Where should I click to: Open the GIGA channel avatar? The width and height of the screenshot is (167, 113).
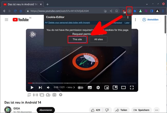pos(8,110)
